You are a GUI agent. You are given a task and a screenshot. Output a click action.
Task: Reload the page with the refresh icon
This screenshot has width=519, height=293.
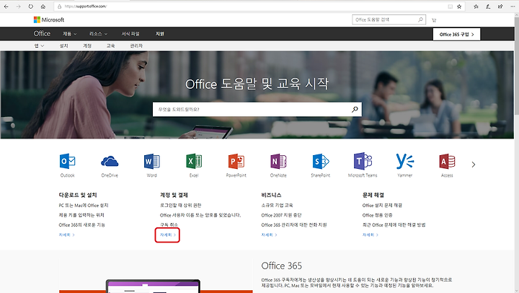click(x=30, y=6)
